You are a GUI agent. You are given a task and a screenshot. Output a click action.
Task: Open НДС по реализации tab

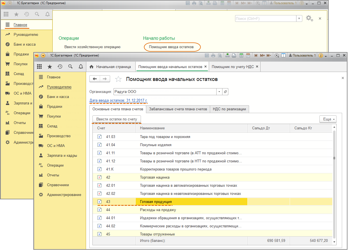[229, 109]
